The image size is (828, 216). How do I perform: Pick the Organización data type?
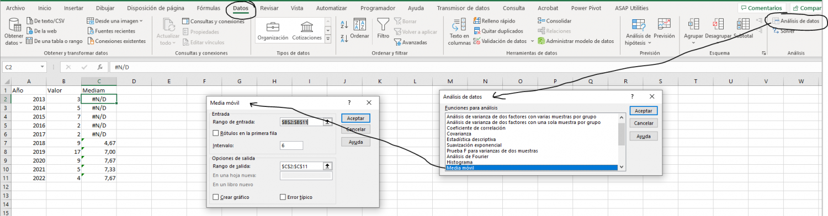click(x=273, y=31)
